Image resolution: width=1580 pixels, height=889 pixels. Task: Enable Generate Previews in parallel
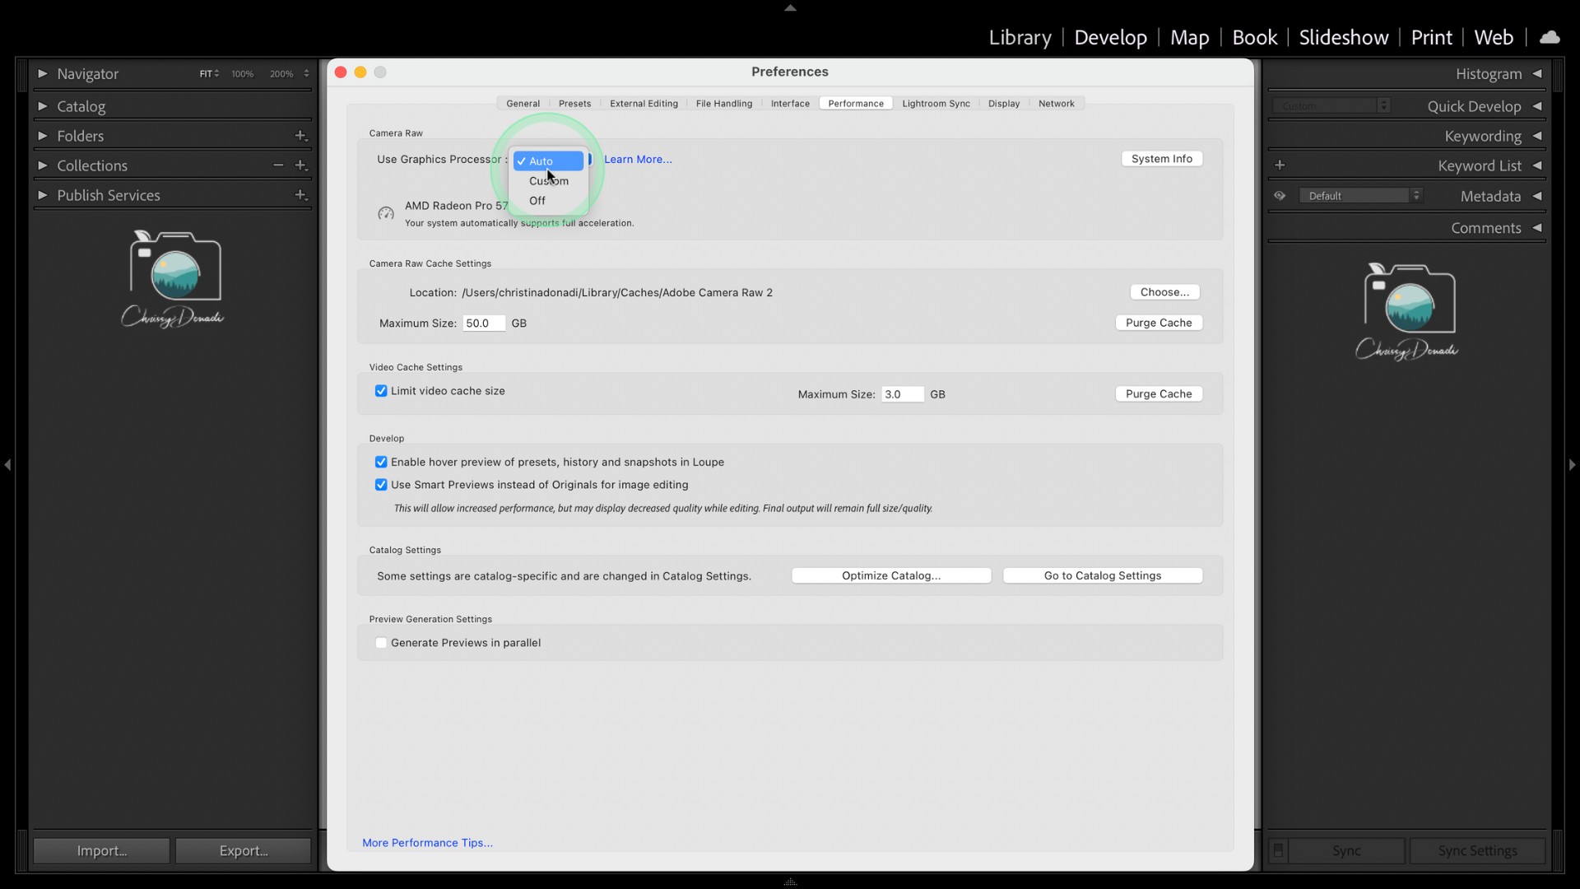pyautogui.click(x=381, y=643)
